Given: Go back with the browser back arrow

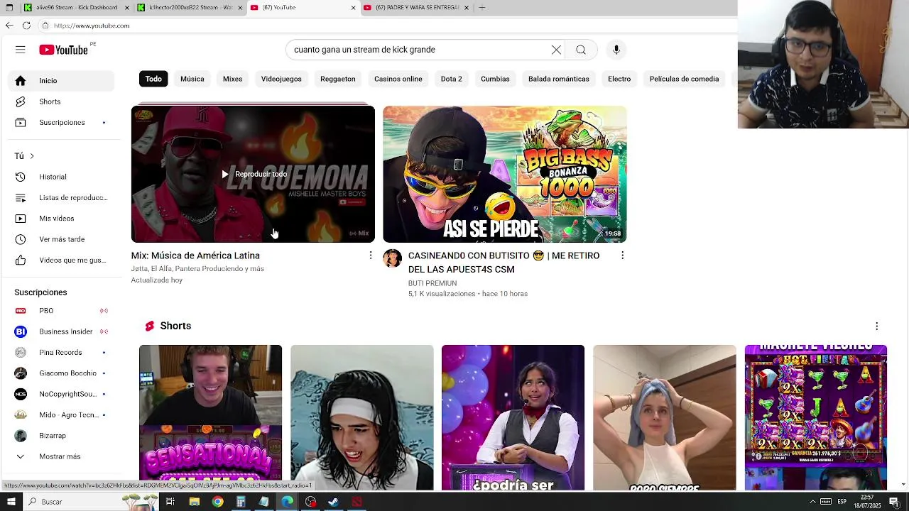Looking at the screenshot, I should click(x=9, y=26).
